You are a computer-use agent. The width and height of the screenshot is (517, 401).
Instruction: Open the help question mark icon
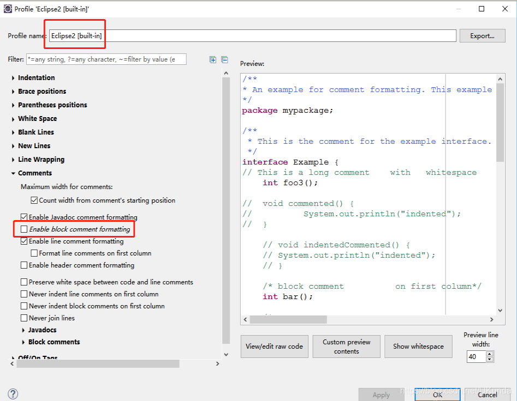[x=13, y=394]
